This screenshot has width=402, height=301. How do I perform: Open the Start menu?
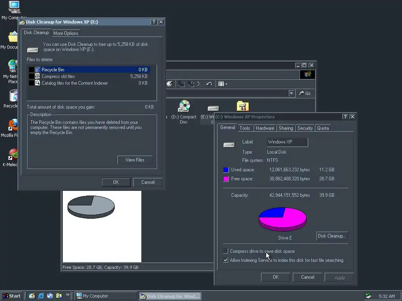11,296
